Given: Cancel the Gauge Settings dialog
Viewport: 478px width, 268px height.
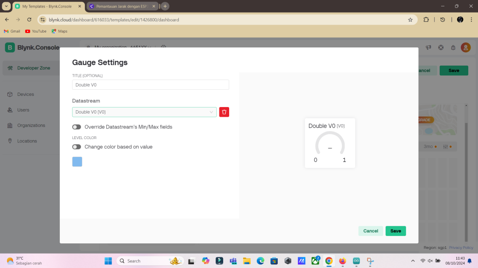Looking at the screenshot, I should [371, 231].
